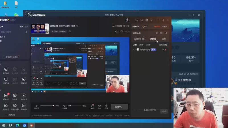Open the Windows Start menu

[3, 125]
